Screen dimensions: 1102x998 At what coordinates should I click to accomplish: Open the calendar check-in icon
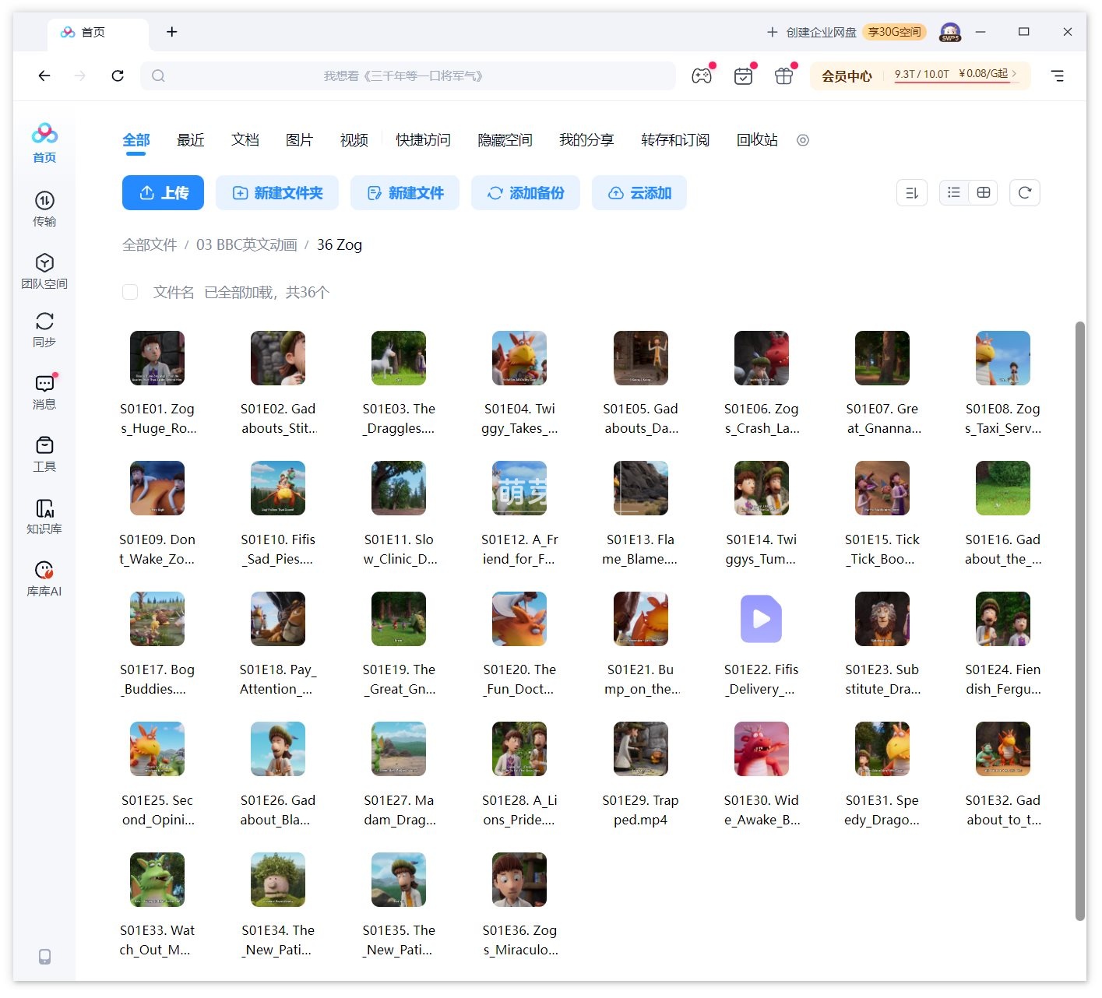click(x=743, y=76)
